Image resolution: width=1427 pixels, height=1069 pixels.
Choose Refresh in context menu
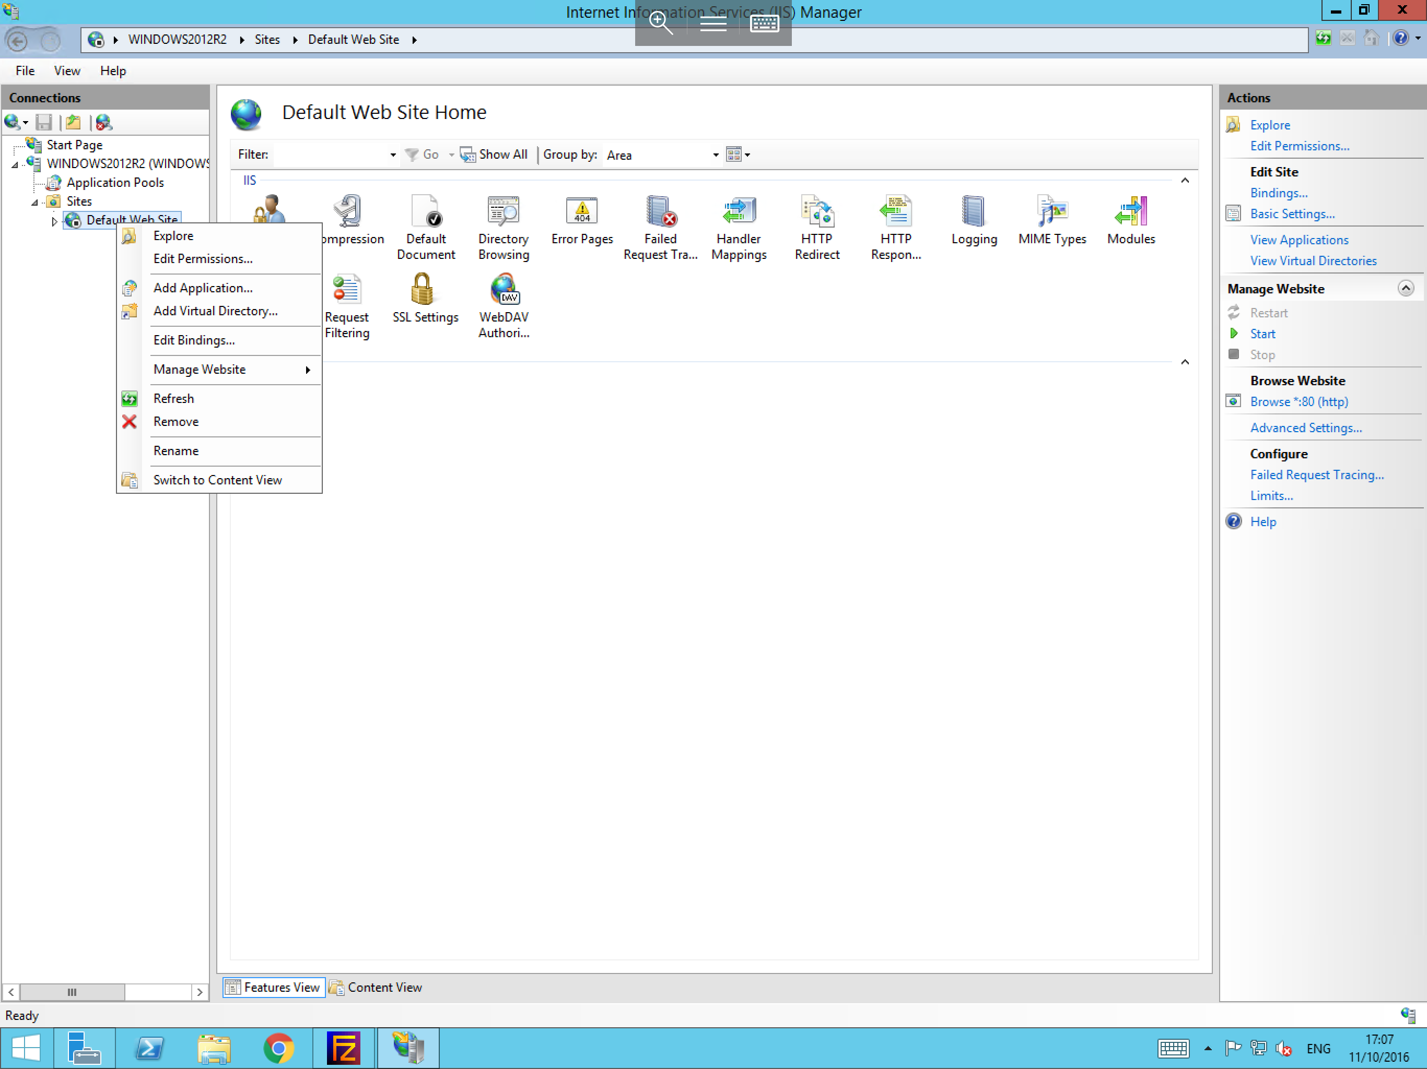(x=219, y=398)
